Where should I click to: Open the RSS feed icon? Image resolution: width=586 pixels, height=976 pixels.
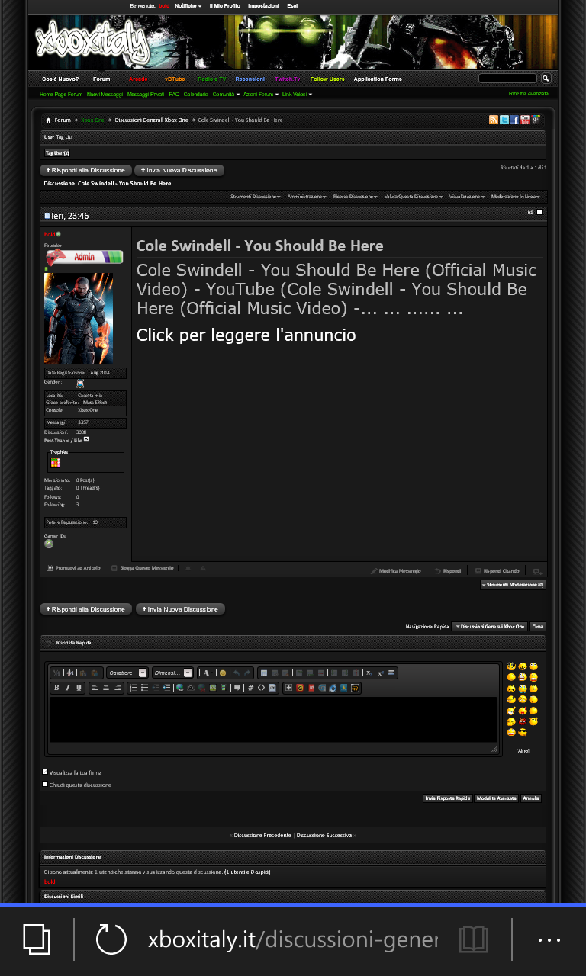[493, 120]
